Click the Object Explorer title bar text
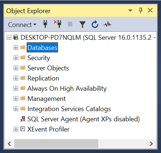 click(28, 11)
